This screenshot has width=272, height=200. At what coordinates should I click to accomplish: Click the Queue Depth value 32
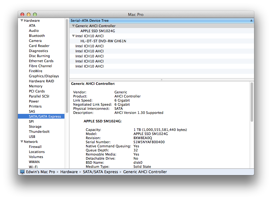(136, 150)
